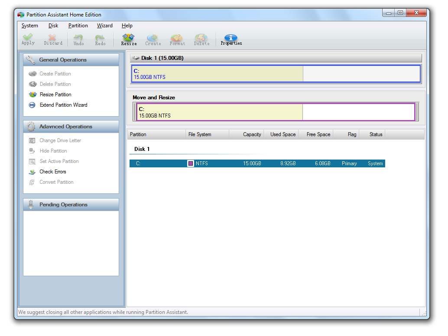
Task: Click the Hide Partition icon
Action: pos(32,151)
